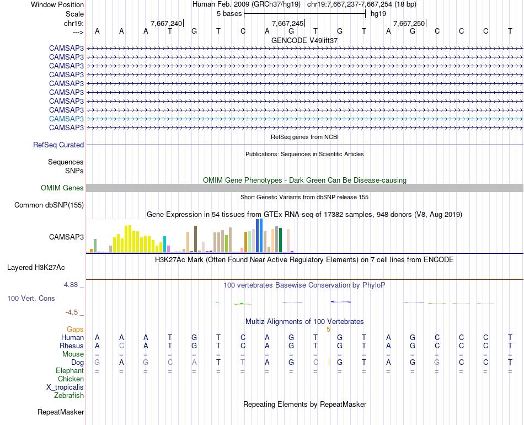This screenshot has height=425, width=524.
Task: Click the orange insertion tick in Dog row
Action: (329, 362)
